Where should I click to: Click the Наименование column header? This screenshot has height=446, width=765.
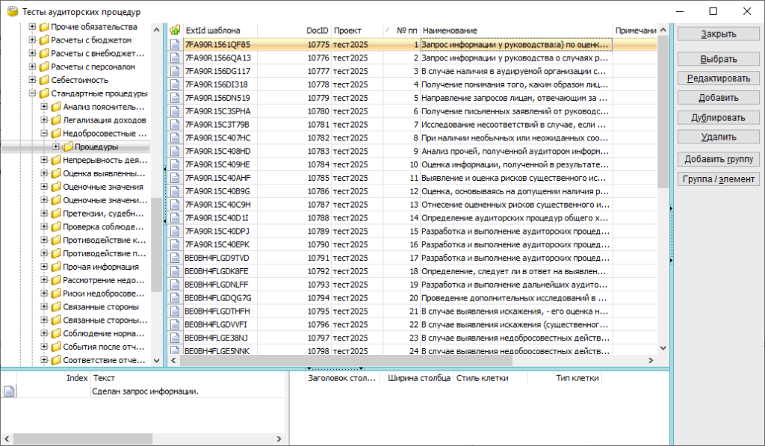[x=515, y=30]
